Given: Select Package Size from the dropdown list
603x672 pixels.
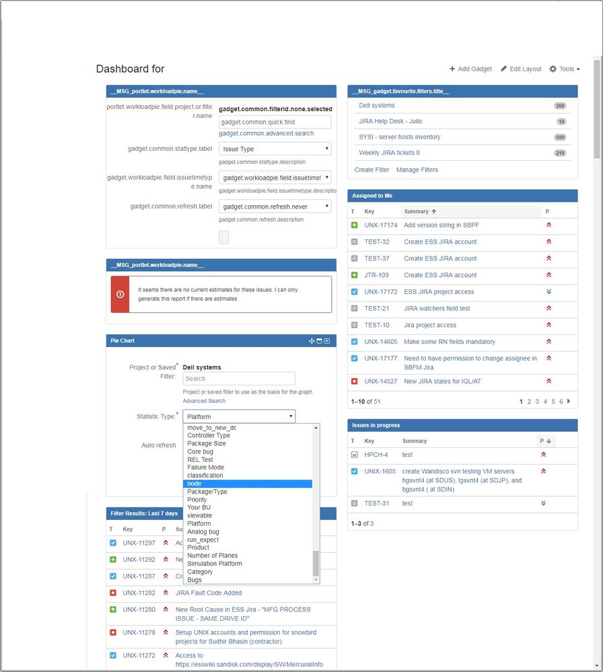Looking at the screenshot, I should 248,443.
